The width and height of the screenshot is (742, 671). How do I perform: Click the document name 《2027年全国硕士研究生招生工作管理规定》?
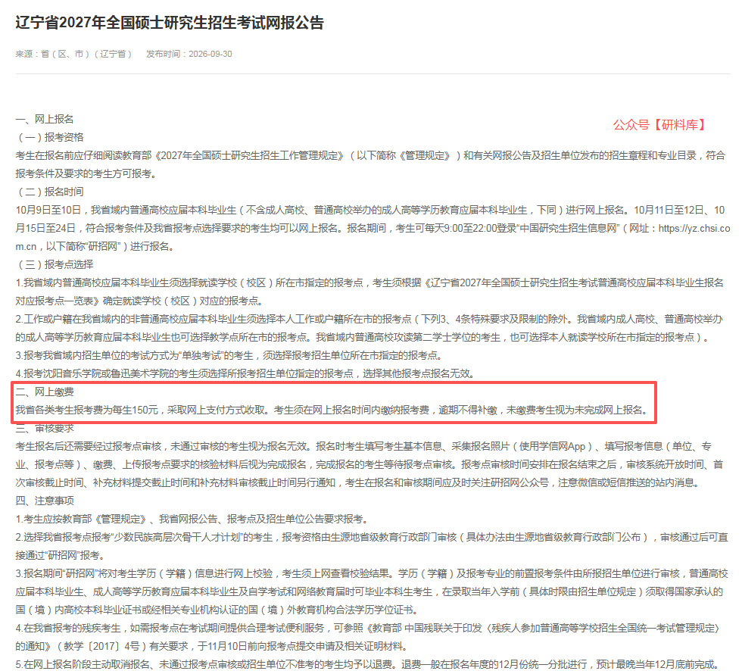click(x=249, y=156)
